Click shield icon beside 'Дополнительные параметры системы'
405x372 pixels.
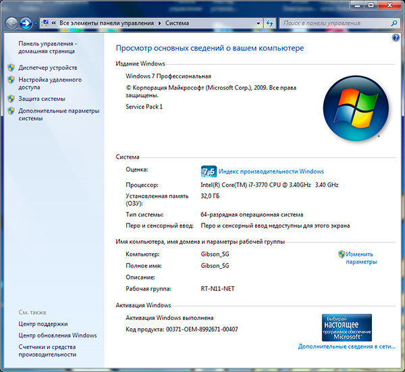coord(11,111)
